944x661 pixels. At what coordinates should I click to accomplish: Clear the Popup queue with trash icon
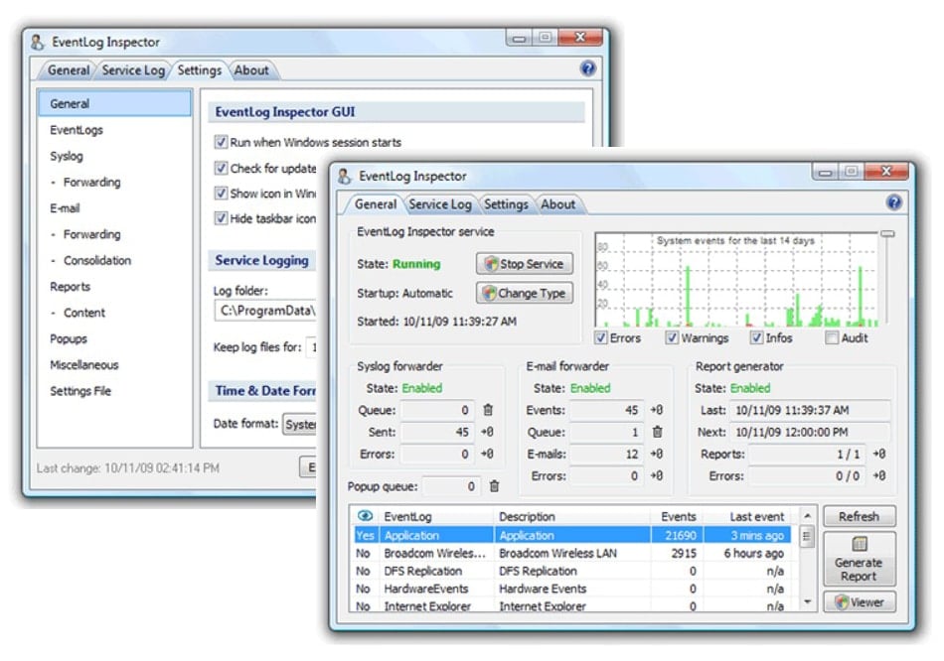point(494,486)
